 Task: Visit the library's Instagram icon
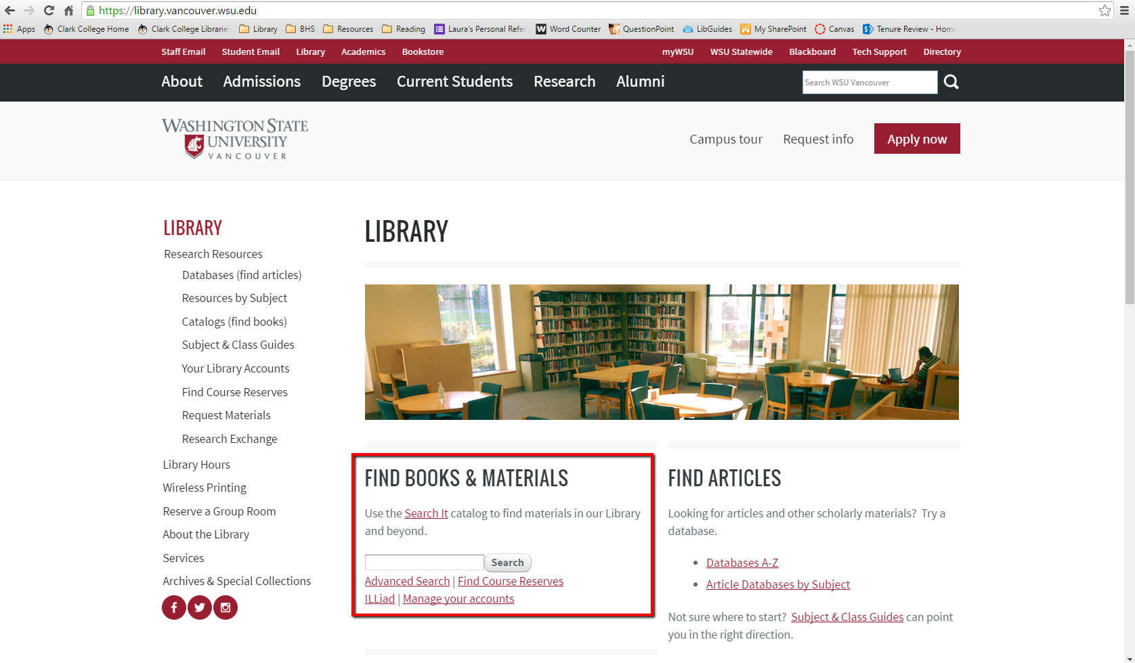pos(225,607)
